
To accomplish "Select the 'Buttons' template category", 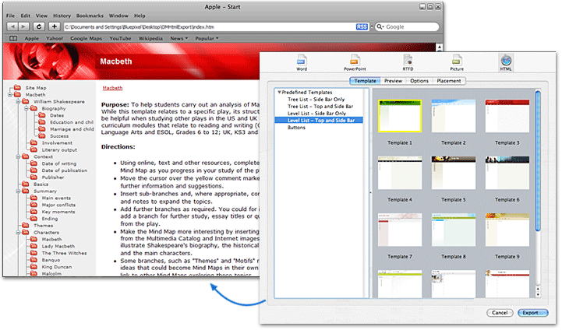I will click(296, 128).
